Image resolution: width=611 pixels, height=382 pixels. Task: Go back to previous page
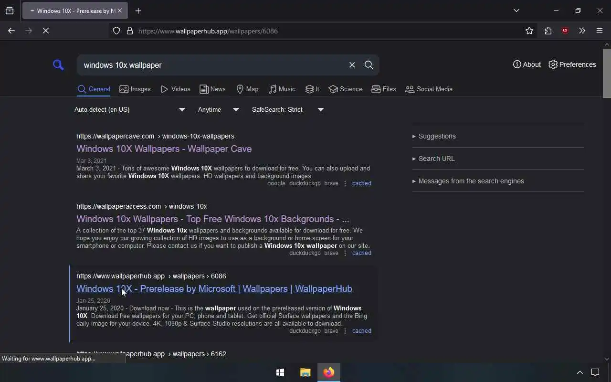(x=11, y=31)
